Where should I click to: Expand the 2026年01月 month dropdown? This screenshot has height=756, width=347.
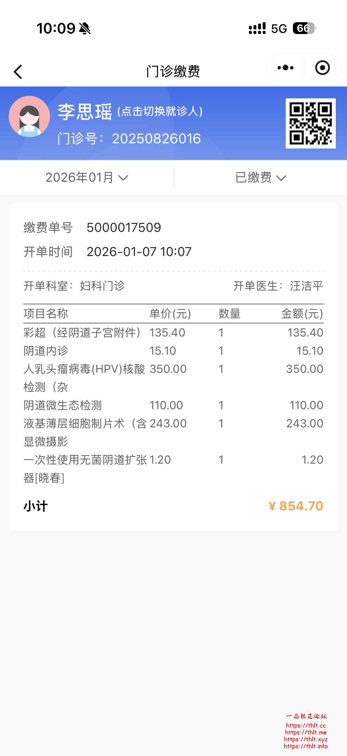tap(87, 178)
